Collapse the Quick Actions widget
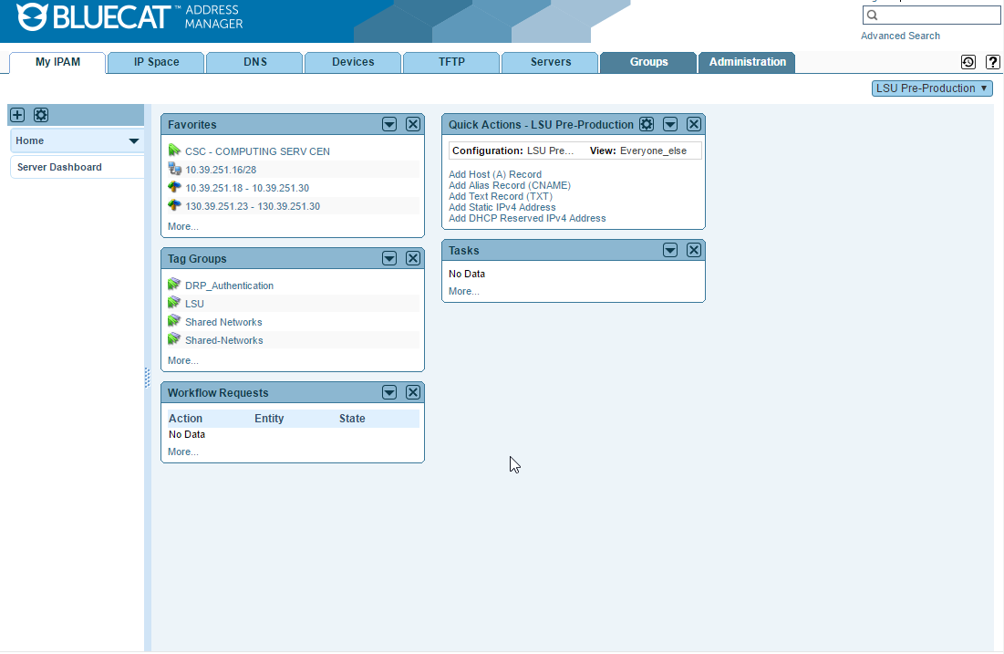This screenshot has width=1004, height=654. pyautogui.click(x=670, y=124)
